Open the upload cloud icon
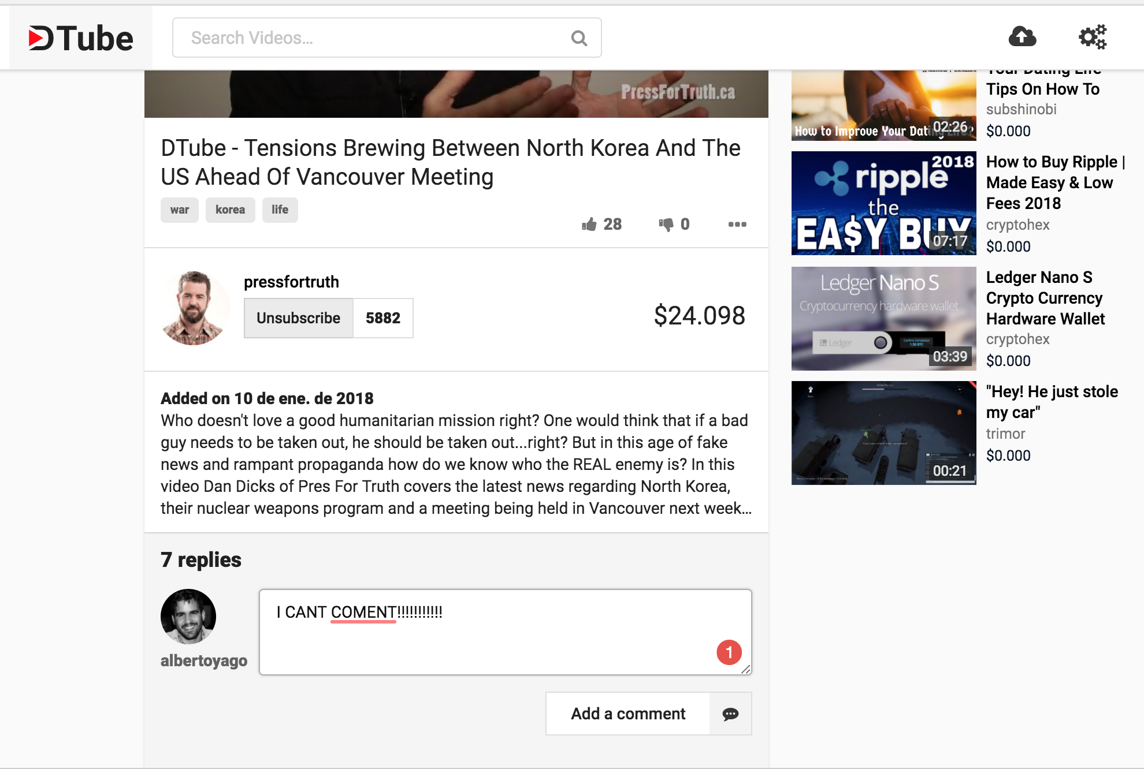The height and width of the screenshot is (769, 1144). 1022,37
